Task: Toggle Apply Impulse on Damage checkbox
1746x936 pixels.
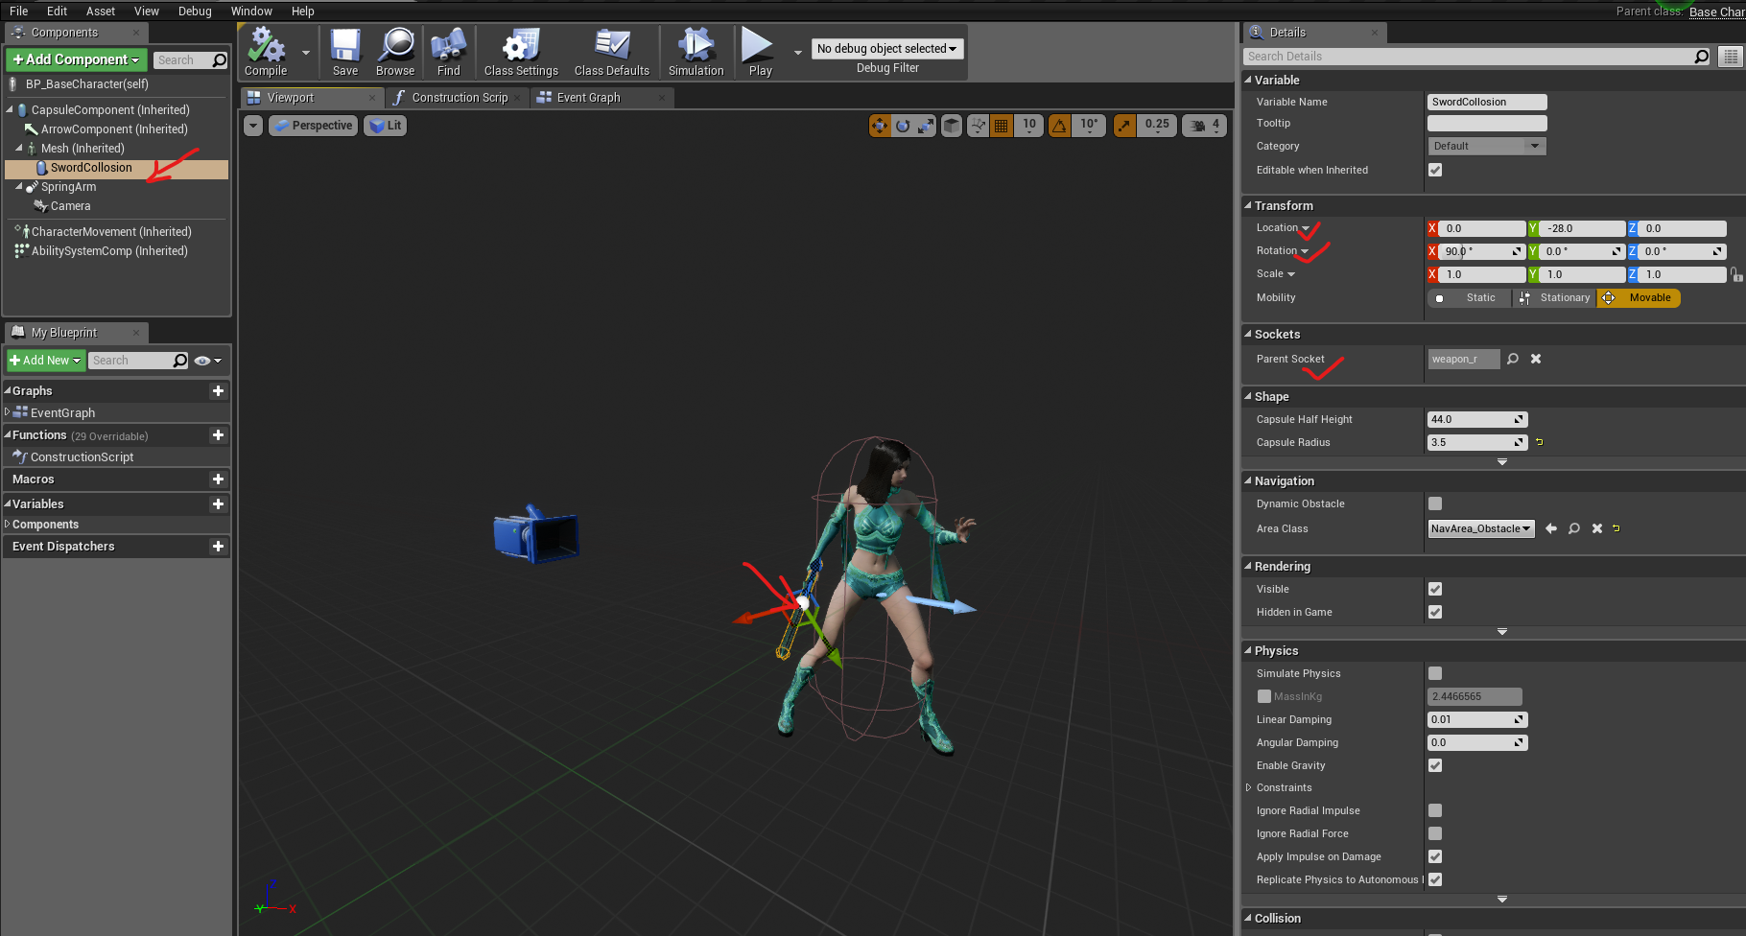Action: (x=1435, y=856)
